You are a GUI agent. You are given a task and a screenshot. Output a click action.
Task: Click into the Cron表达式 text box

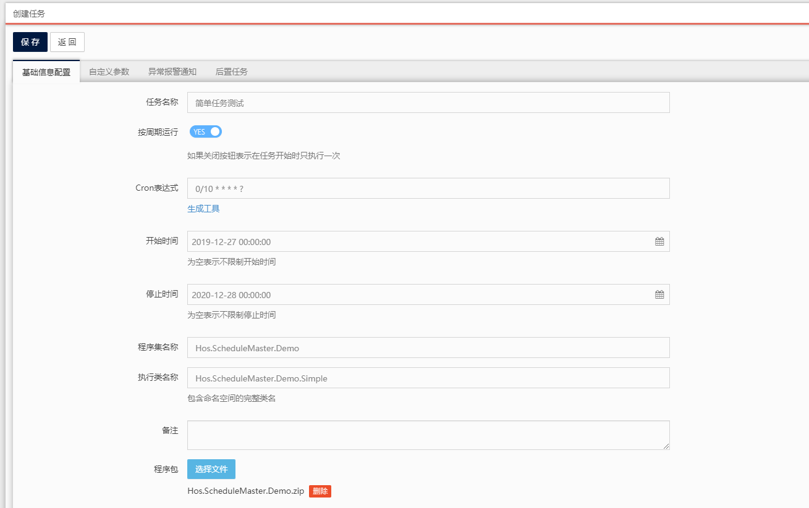[x=428, y=188]
